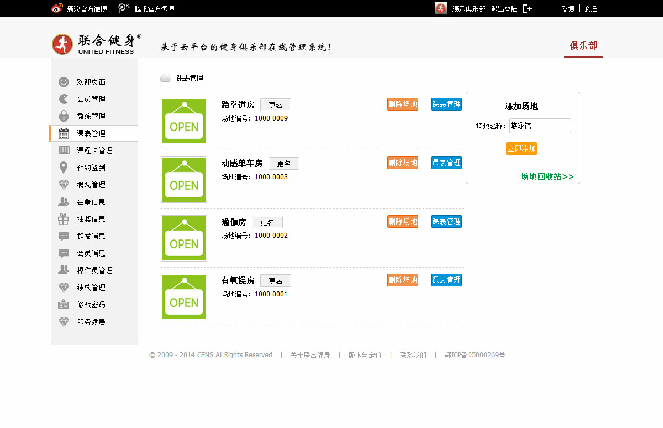This screenshot has width=663, height=428.
Task: Click the 联合健身 United Fitness logo
Action: (x=97, y=44)
